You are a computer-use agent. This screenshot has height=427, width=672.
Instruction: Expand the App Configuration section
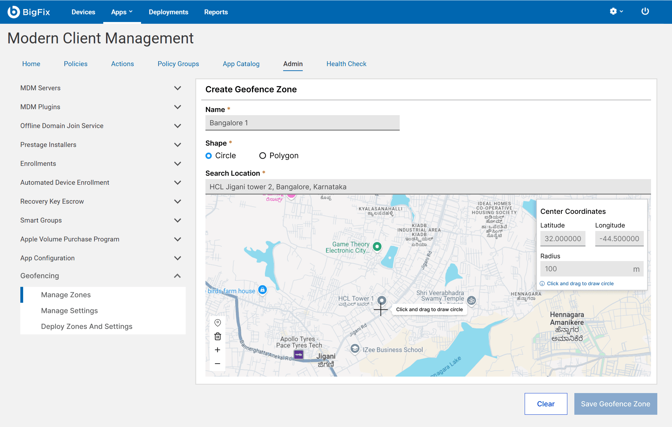coord(177,258)
